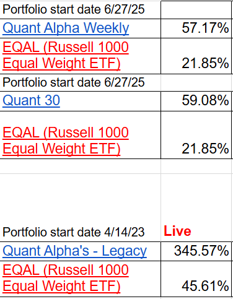Viewport: 233px width, 299px height.
Task: Select the Portfolio start date 4/14/23 cell
Action: [x=81, y=207]
